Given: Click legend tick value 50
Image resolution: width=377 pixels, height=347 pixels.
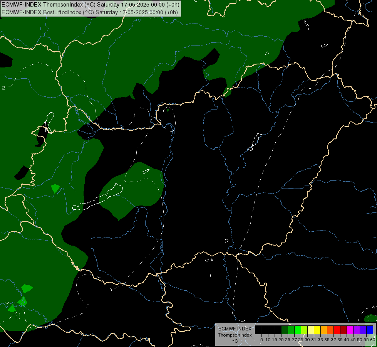Looking at the screenshot, I should click(x=360, y=340).
